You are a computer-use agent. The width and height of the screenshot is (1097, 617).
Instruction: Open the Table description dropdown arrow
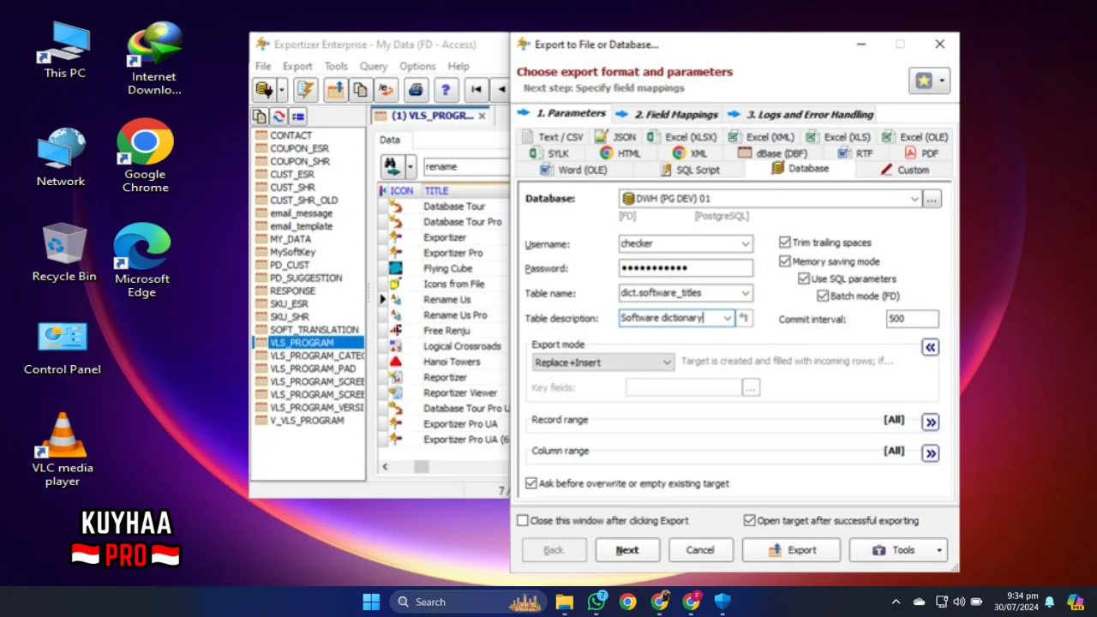pos(727,318)
